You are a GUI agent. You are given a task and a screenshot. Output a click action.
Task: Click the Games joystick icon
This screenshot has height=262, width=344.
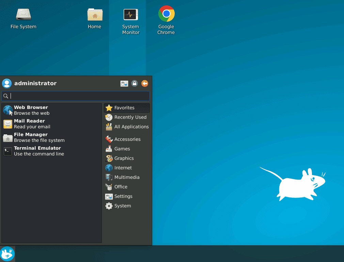point(109,149)
